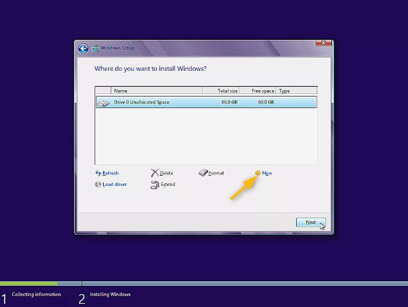This screenshot has height=307, width=408.
Task: Proceed with the Next button
Action: point(311,222)
